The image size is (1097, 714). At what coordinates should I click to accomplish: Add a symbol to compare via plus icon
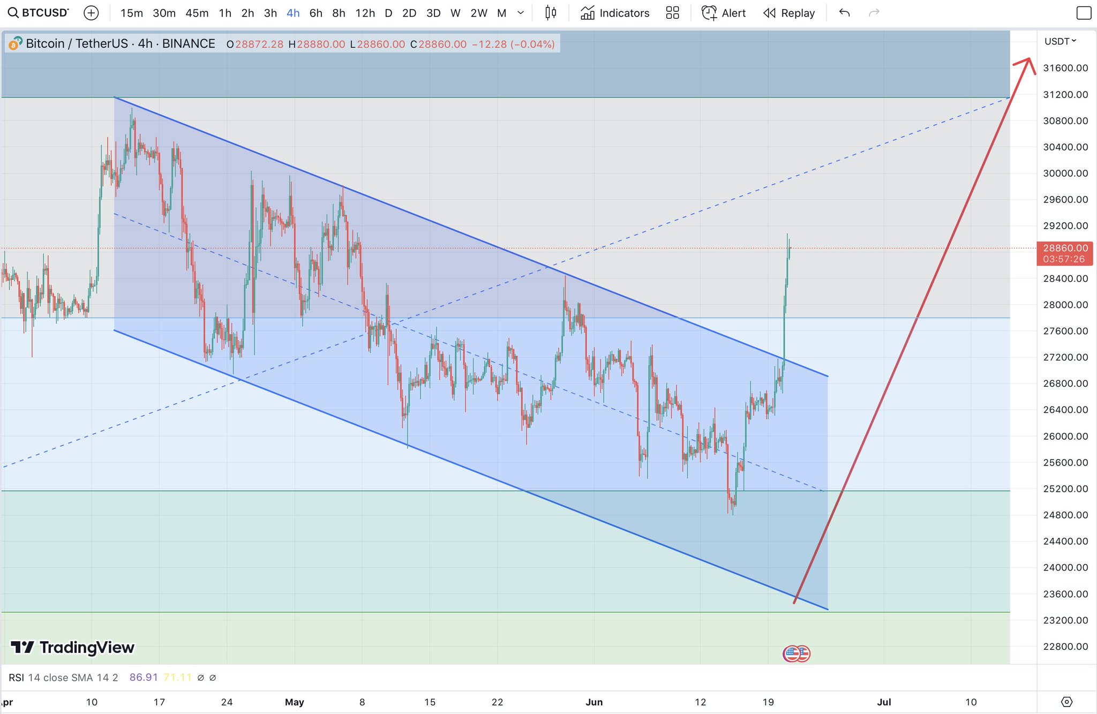92,13
